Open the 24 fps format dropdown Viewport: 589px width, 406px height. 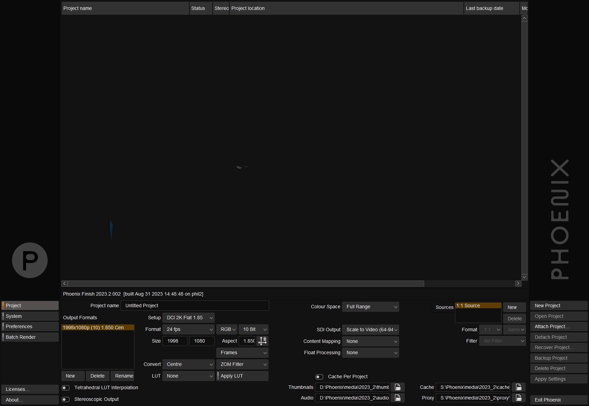(189, 329)
